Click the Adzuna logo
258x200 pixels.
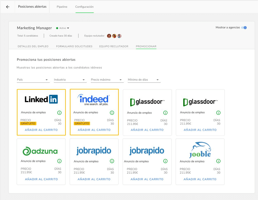(x=41, y=150)
